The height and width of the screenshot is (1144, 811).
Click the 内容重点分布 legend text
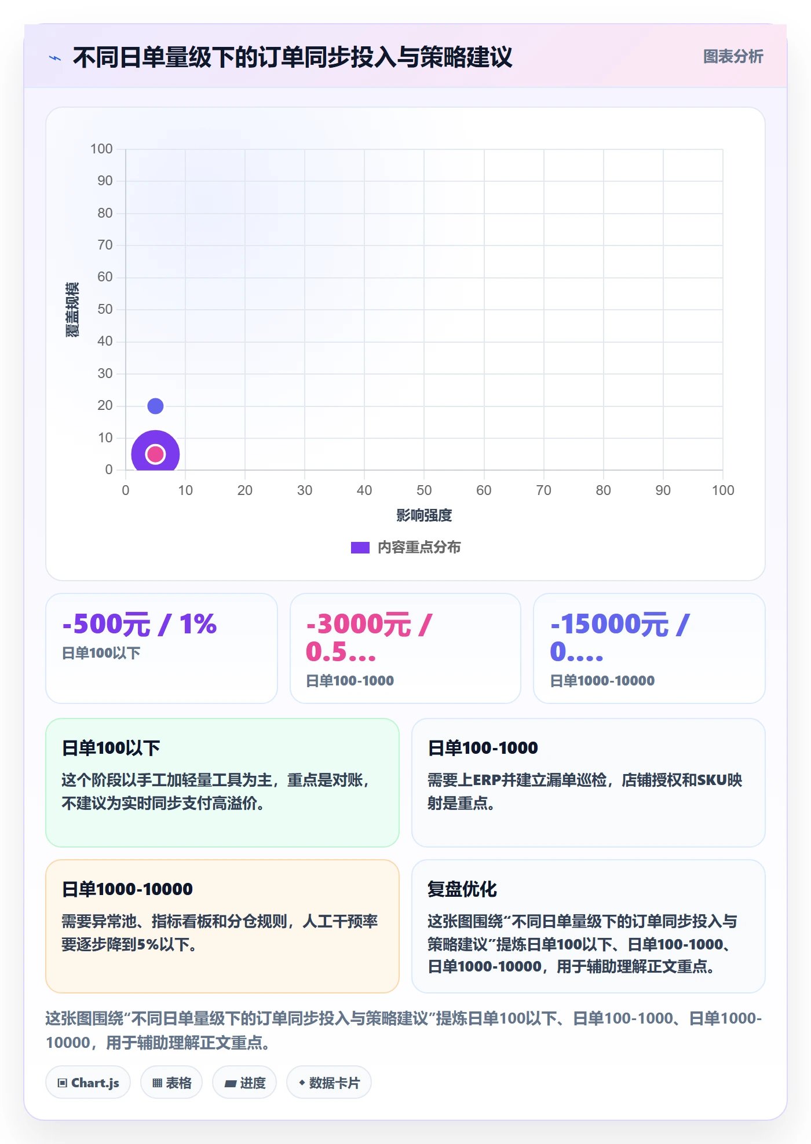pyautogui.click(x=419, y=548)
